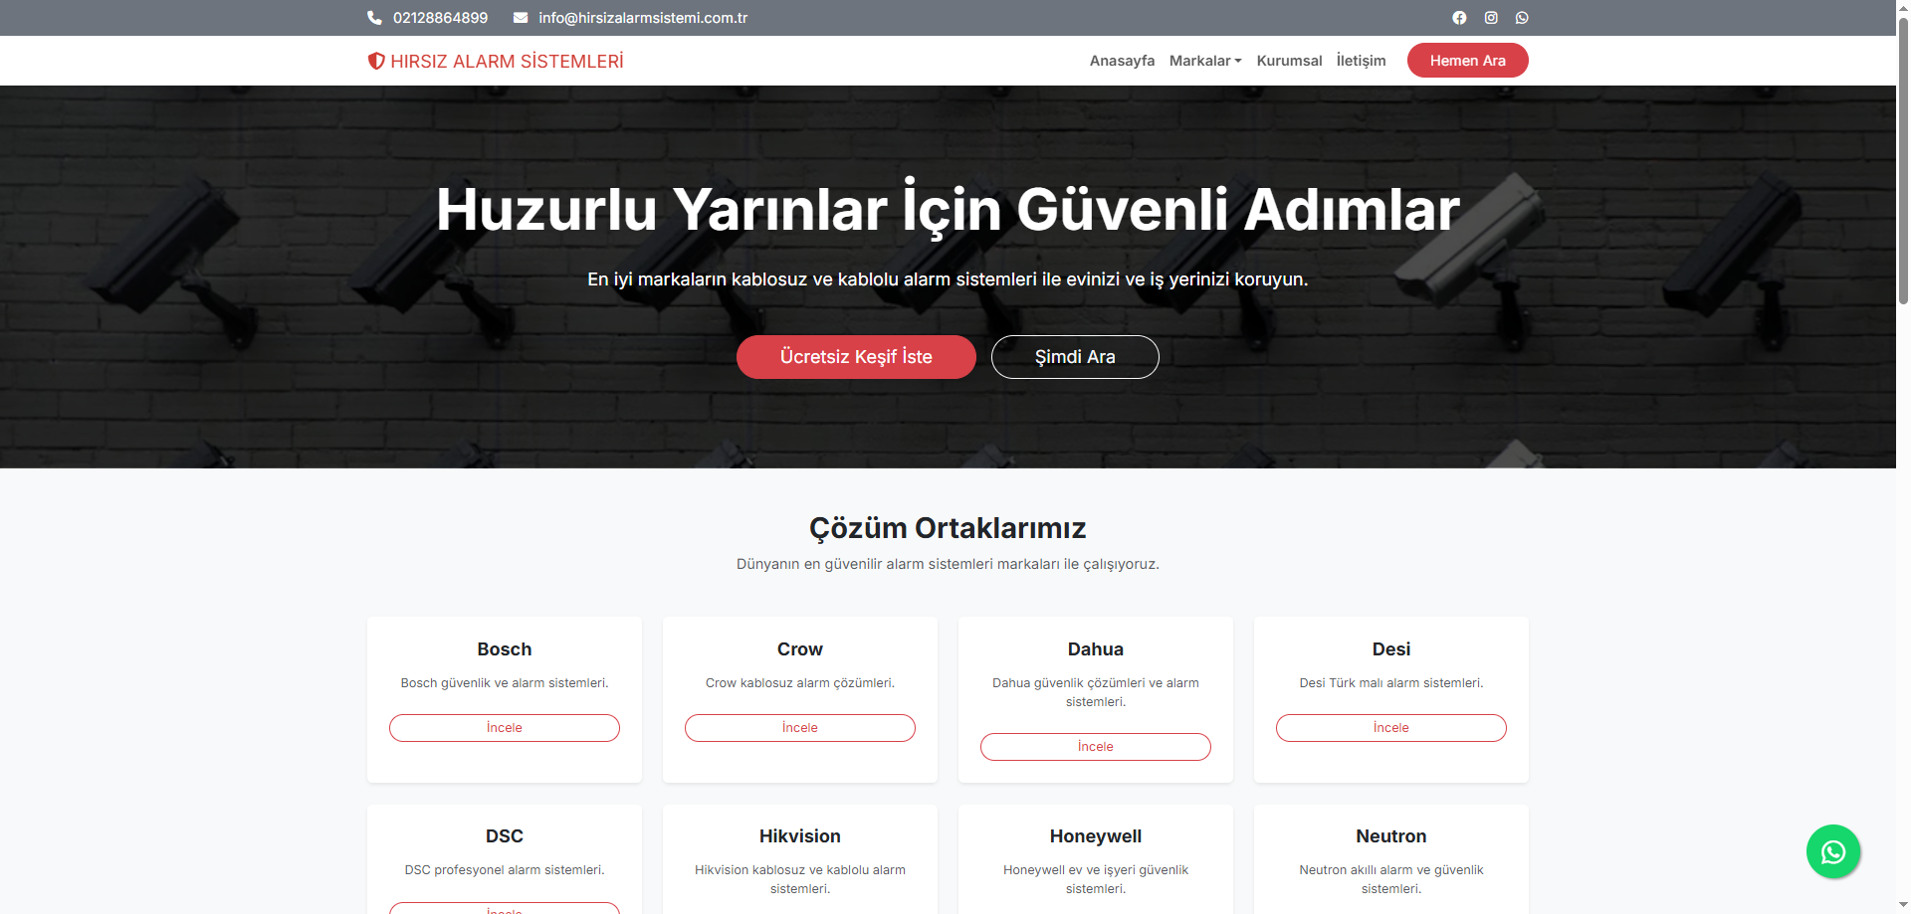The image size is (1911, 914).
Task: Open the Instagram icon in top bar
Action: click(x=1491, y=18)
